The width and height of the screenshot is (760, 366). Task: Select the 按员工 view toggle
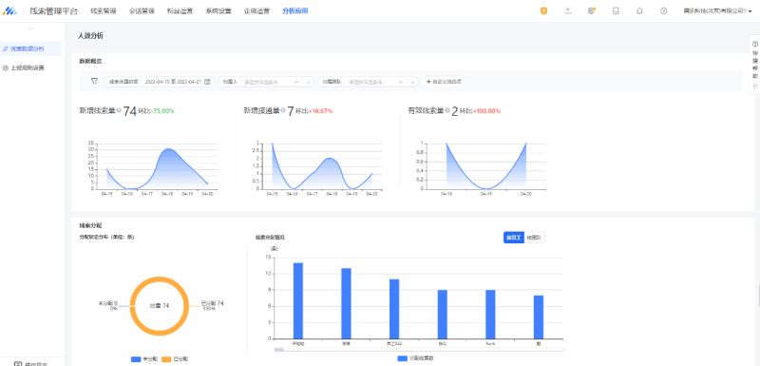(x=514, y=238)
